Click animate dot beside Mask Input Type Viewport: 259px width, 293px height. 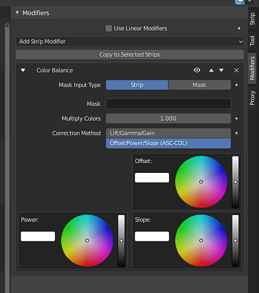[x=236, y=85]
